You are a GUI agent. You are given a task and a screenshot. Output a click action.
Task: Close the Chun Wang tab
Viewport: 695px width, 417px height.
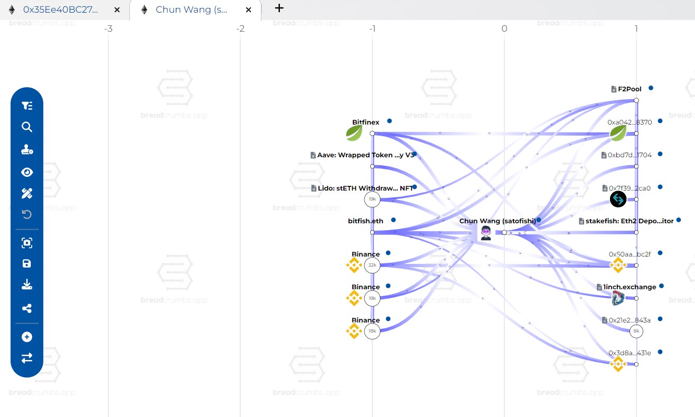(x=249, y=10)
